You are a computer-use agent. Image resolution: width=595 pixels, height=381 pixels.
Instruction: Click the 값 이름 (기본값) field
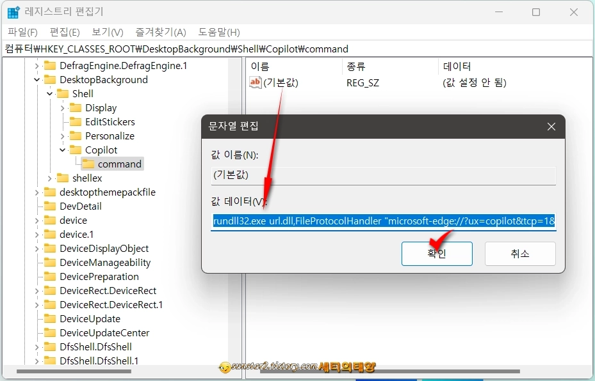click(383, 175)
